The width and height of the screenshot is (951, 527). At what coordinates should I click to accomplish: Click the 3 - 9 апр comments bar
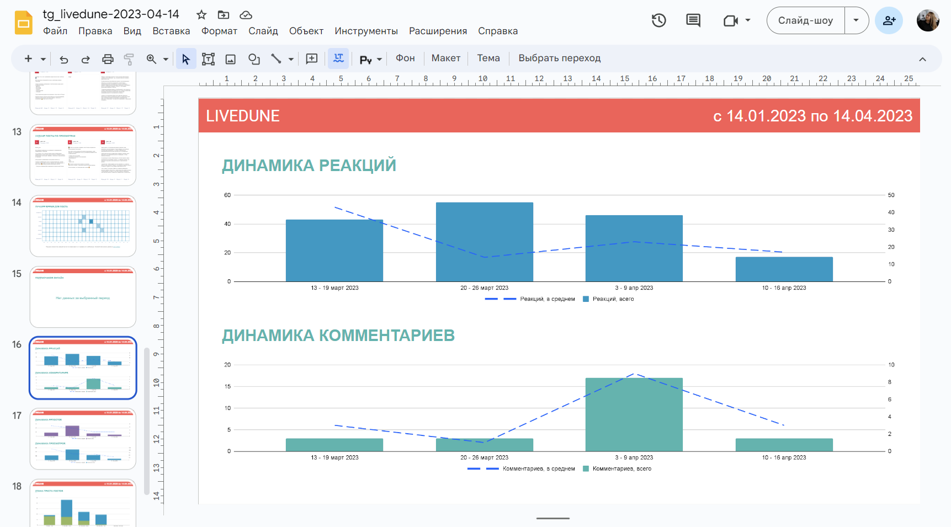[x=634, y=414]
